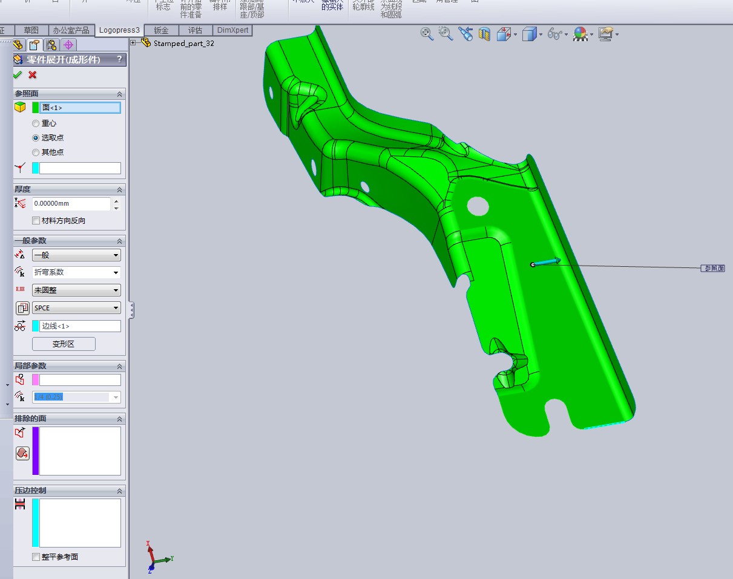Click the blank holder control icon
Screen dimensions: 733x579
[x=20, y=504]
